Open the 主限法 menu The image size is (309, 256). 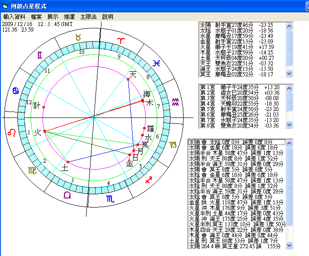[x=89, y=17]
